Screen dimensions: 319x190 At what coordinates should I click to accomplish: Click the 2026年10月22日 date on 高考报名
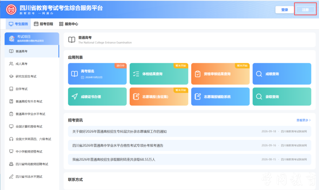[x=94, y=77]
